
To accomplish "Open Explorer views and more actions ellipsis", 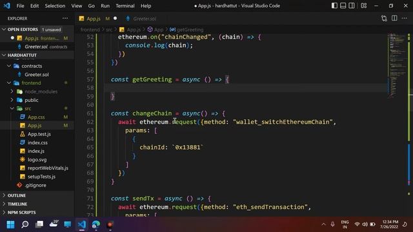I will pyautogui.click(x=65, y=19).
